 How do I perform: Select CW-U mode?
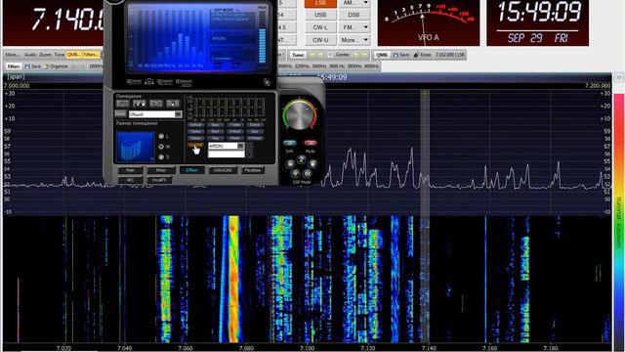320,40
